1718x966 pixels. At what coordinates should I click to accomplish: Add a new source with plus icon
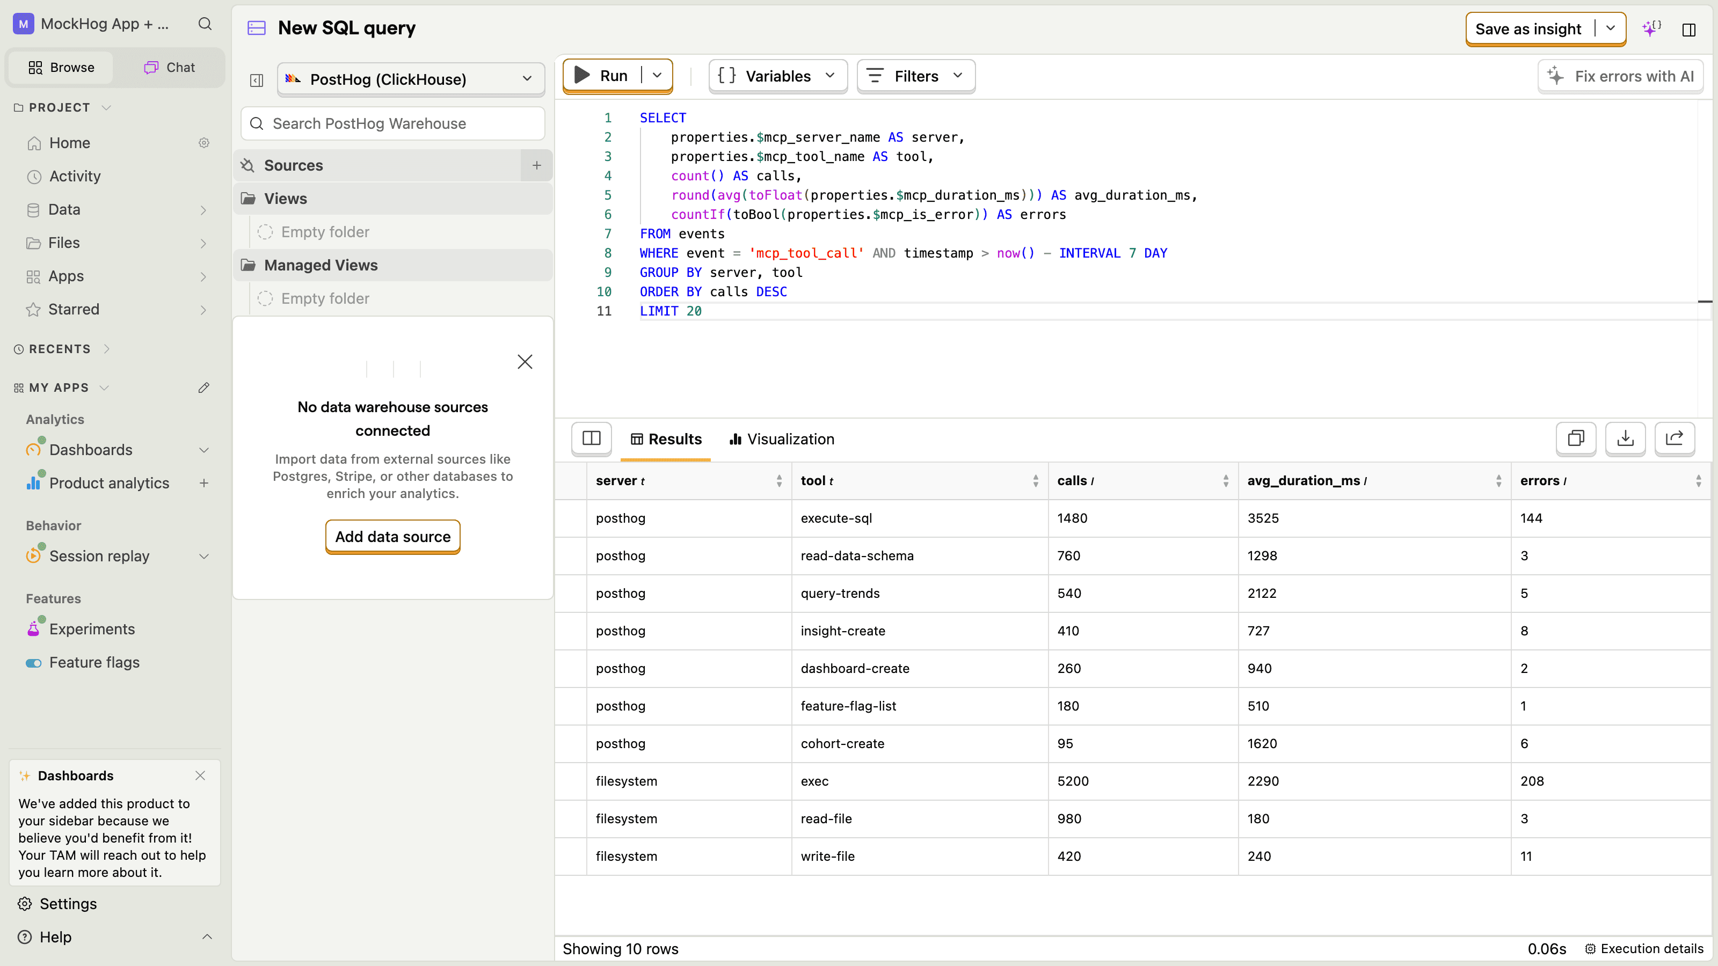pyautogui.click(x=536, y=165)
